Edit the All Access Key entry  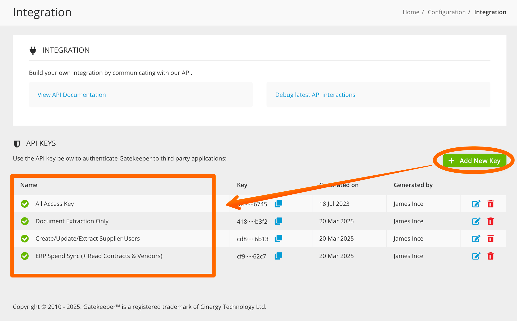coord(476,204)
